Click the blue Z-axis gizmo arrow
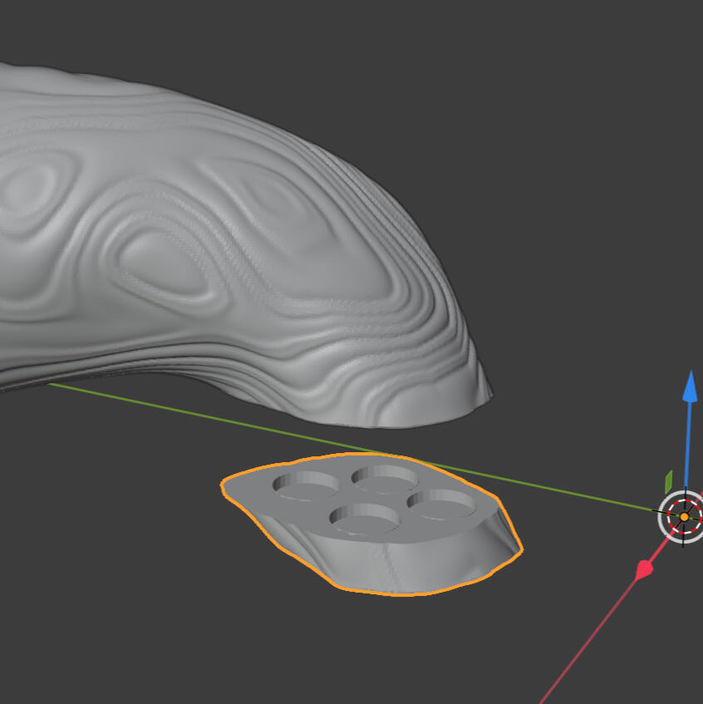 pyautogui.click(x=690, y=386)
